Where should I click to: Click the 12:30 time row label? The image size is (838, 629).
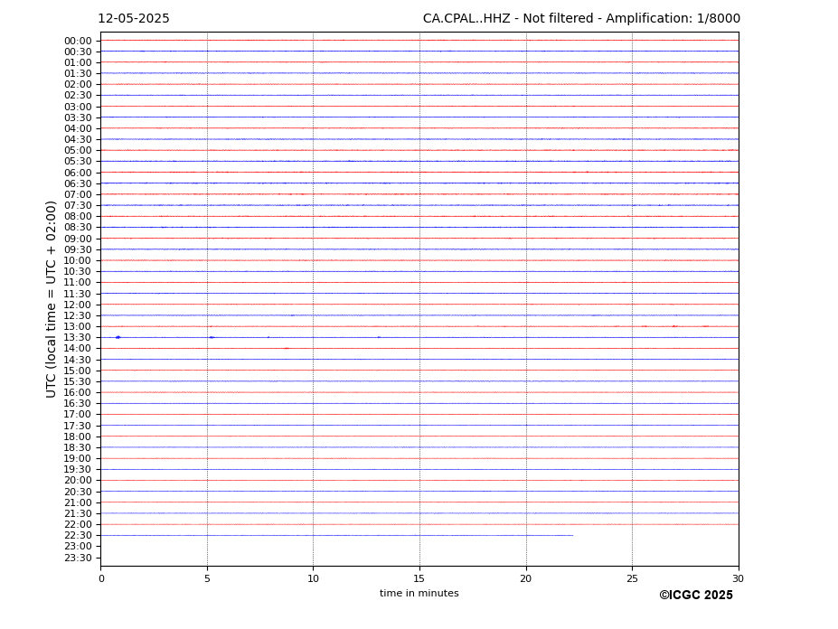(78, 315)
